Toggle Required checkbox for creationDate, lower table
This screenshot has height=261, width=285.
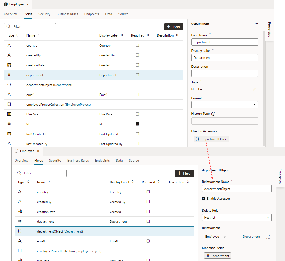(x=148, y=211)
